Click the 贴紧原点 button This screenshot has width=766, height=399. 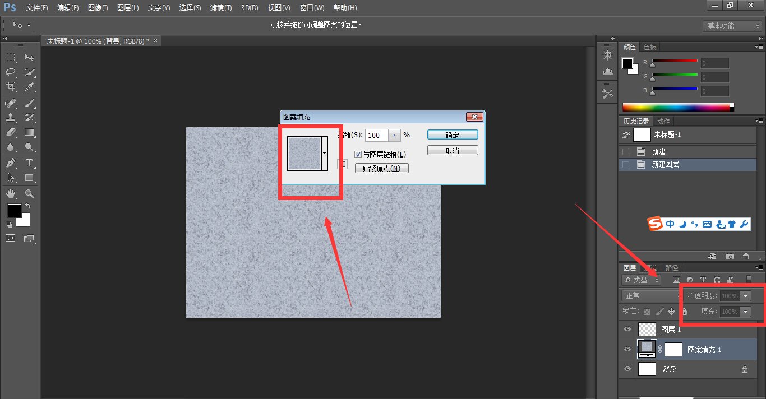[x=381, y=168]
